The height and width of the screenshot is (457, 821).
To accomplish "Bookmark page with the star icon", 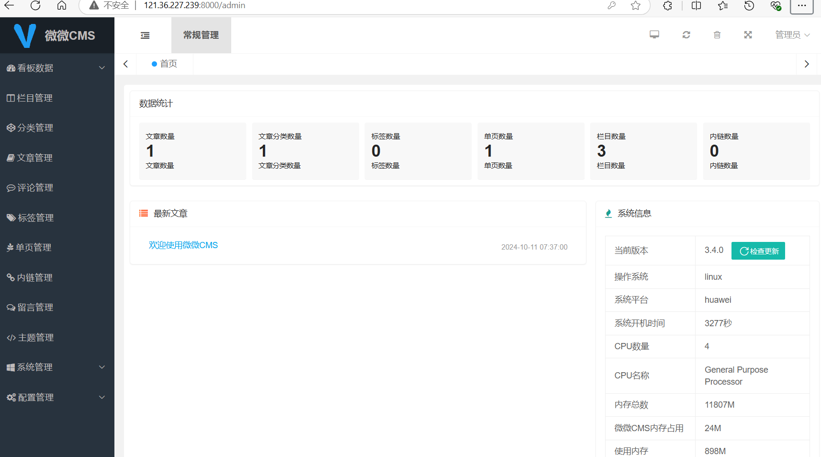I will coord(635,5).
